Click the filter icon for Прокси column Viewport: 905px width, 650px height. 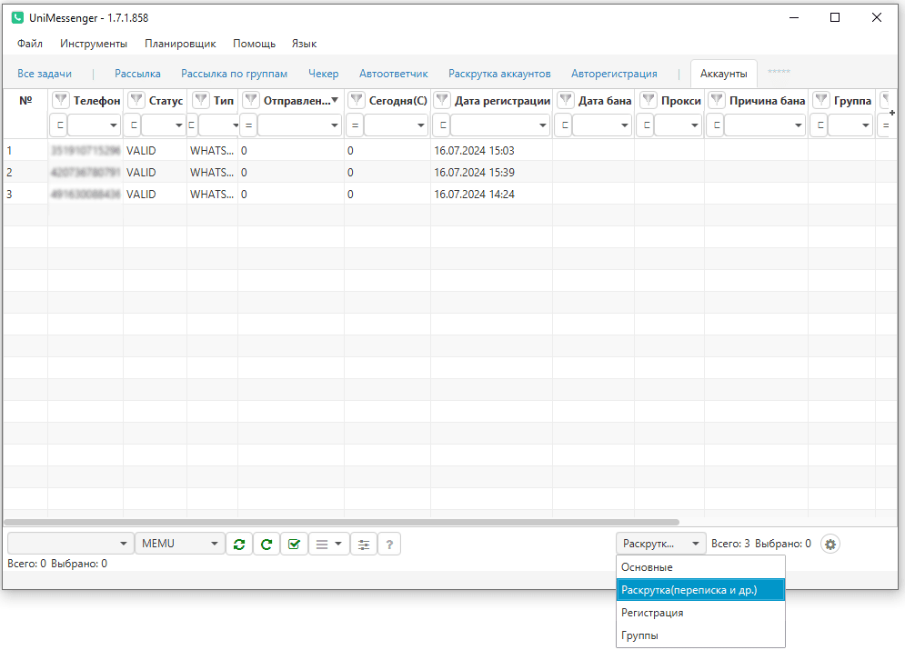(x=649, y=100)
